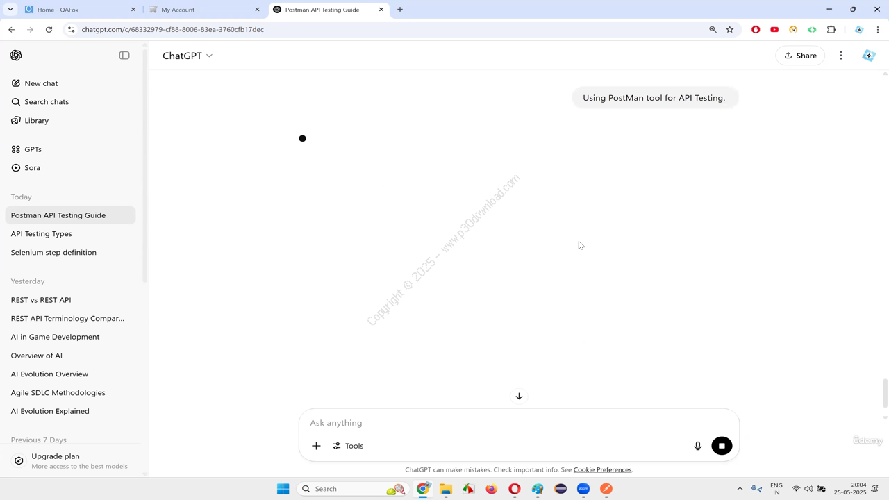Open the three-dot conversation options menu
The height and width of the screenshot is (500, 889).
[x=841, y=56]
